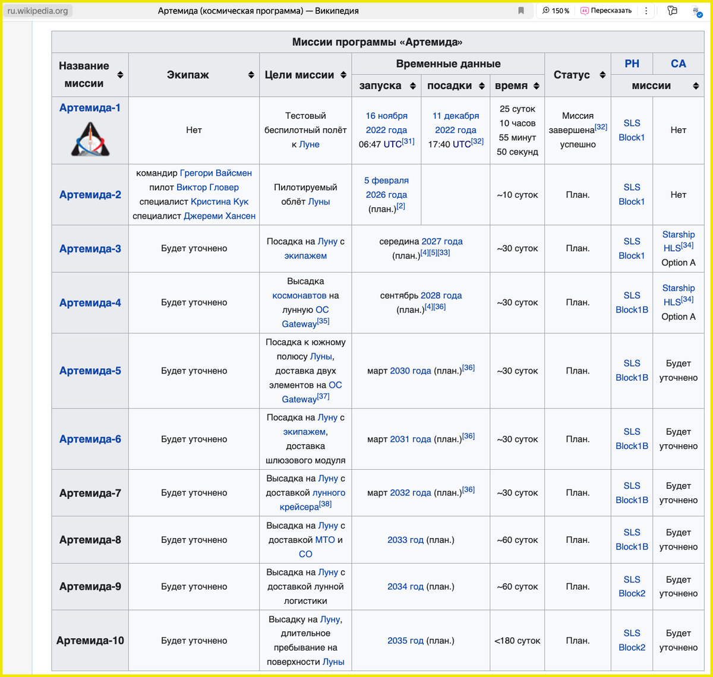The height and width of the screenshot is (677, 713).
Task: Open 2030 года year link
Action: [x=411, y=371]
